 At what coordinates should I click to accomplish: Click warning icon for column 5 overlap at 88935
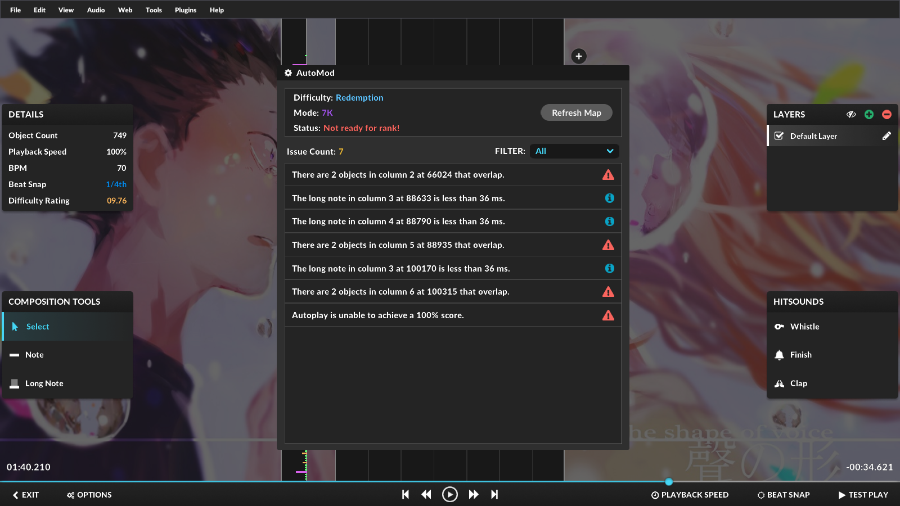pos(608,245)
